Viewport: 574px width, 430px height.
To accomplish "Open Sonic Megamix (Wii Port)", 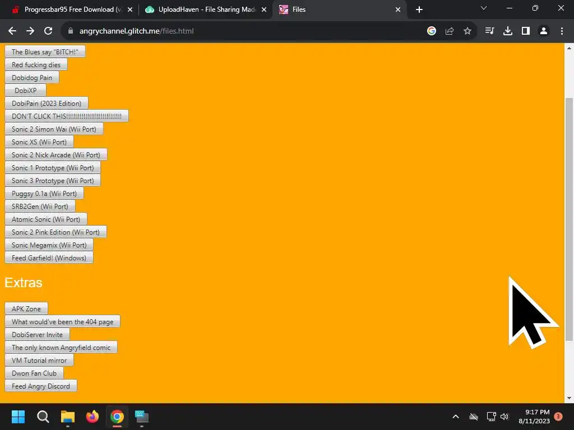I will tap(49, 245).
